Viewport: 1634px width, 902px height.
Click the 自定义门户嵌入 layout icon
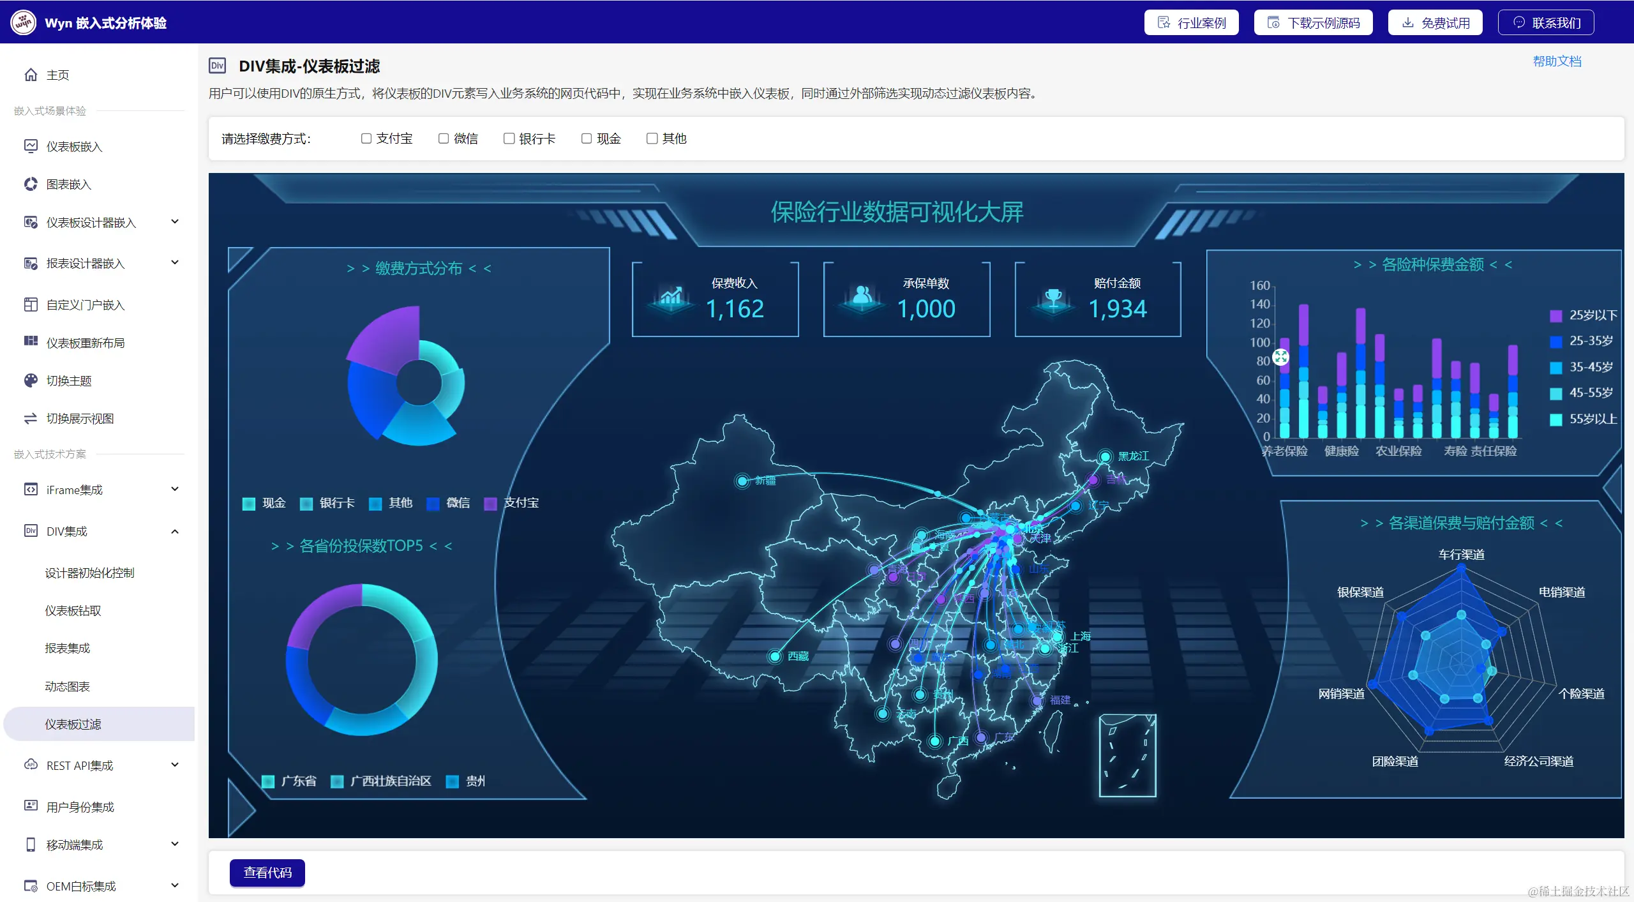tap(31, 305)
